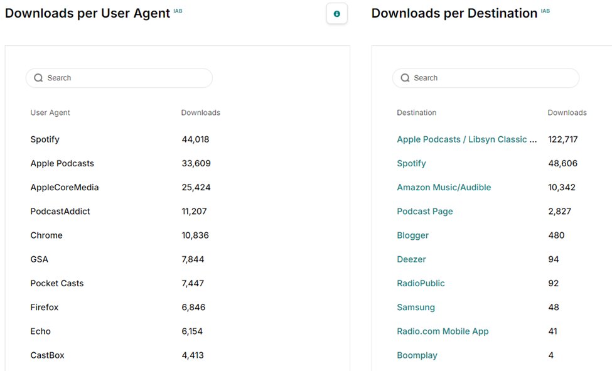Click the 33,609 downloads value
The image size is (612, 371).
tap(196, 163)
